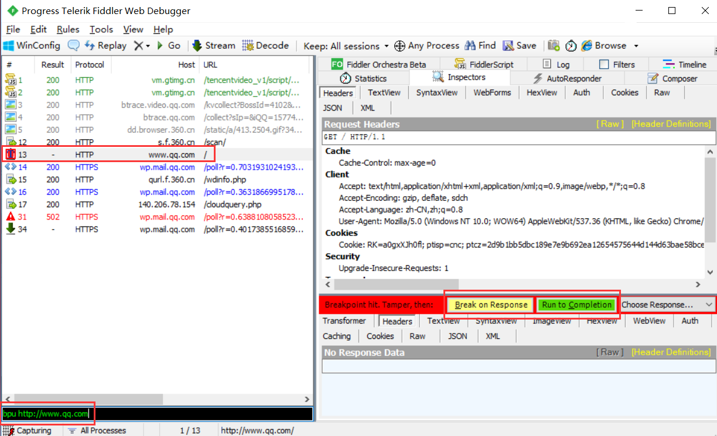Click the QuickExec command input box
The image size is (717, 436).
pos(157,414)
